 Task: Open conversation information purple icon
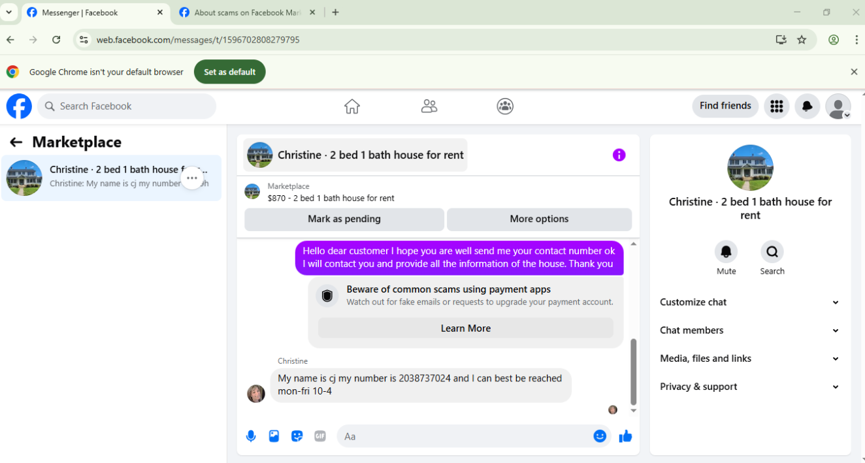click(x=619, y=155)
